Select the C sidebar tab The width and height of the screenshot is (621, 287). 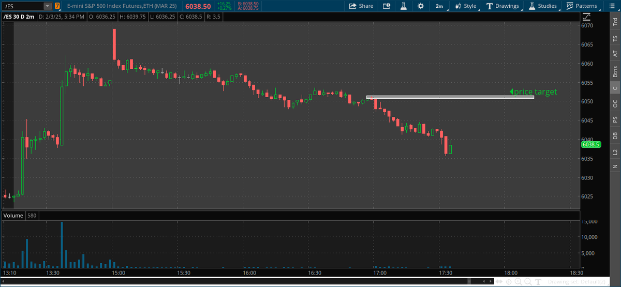[615, 88]
